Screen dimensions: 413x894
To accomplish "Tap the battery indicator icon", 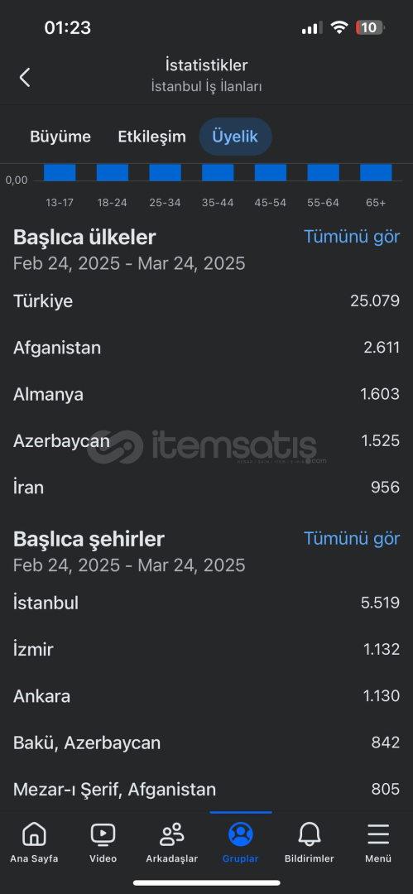I will pos(370,27).
